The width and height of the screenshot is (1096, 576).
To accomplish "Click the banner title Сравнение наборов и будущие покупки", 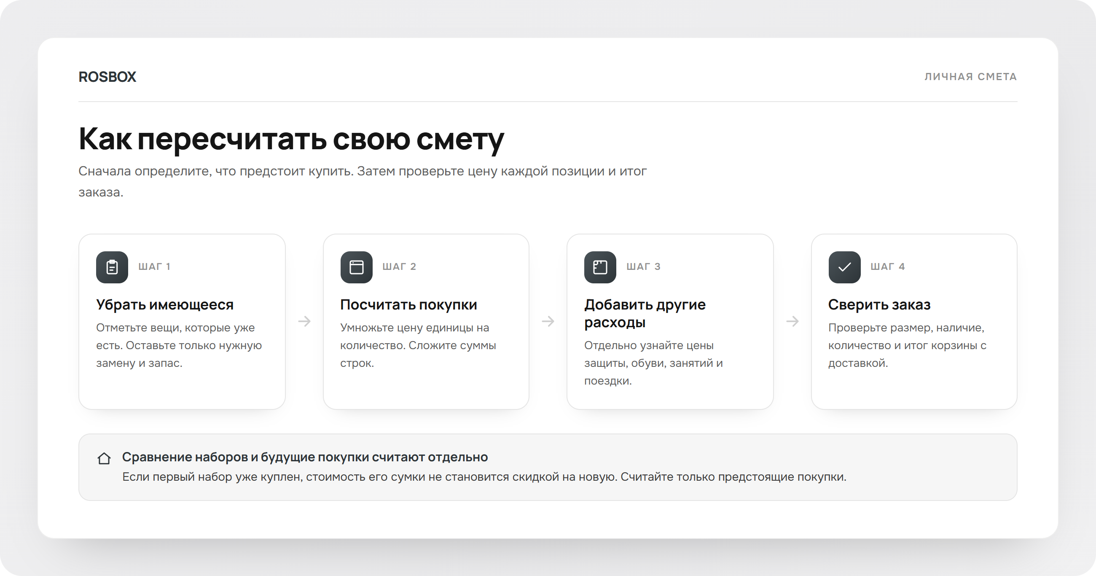I will (305, 457).
